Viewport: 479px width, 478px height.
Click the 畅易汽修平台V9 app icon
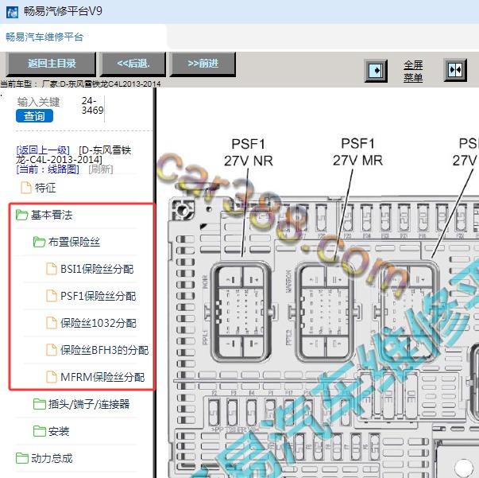coord(12,12)
